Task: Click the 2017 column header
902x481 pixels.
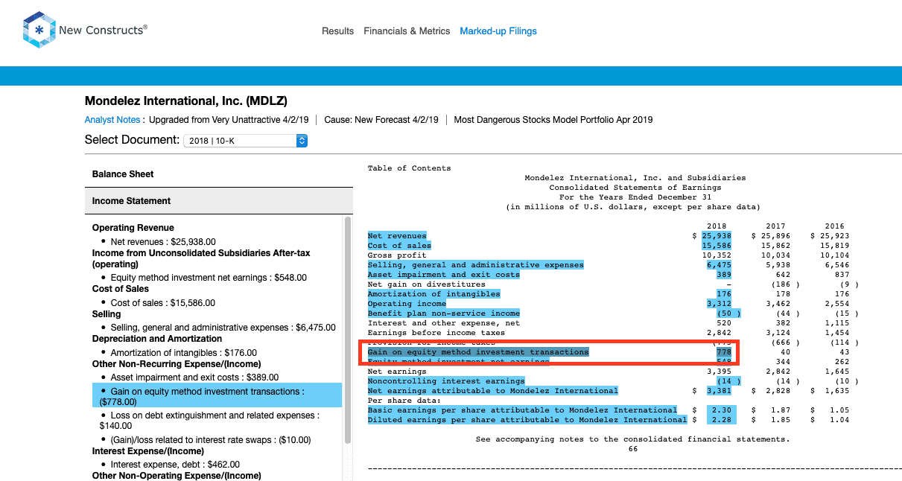Action: pyautogui.click(x=775, y=226)
